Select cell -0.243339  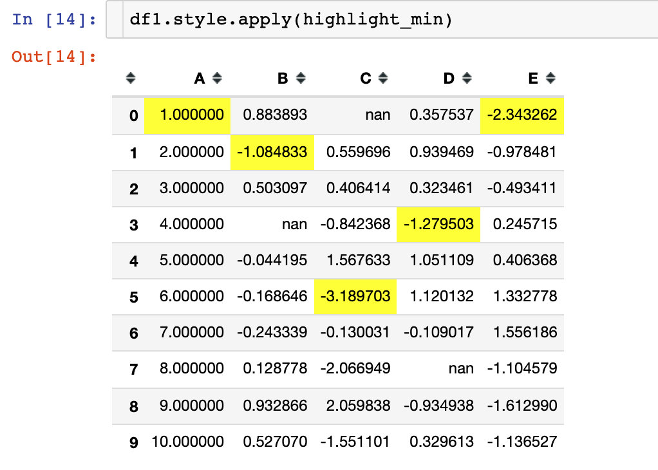(x=272, y=333)
